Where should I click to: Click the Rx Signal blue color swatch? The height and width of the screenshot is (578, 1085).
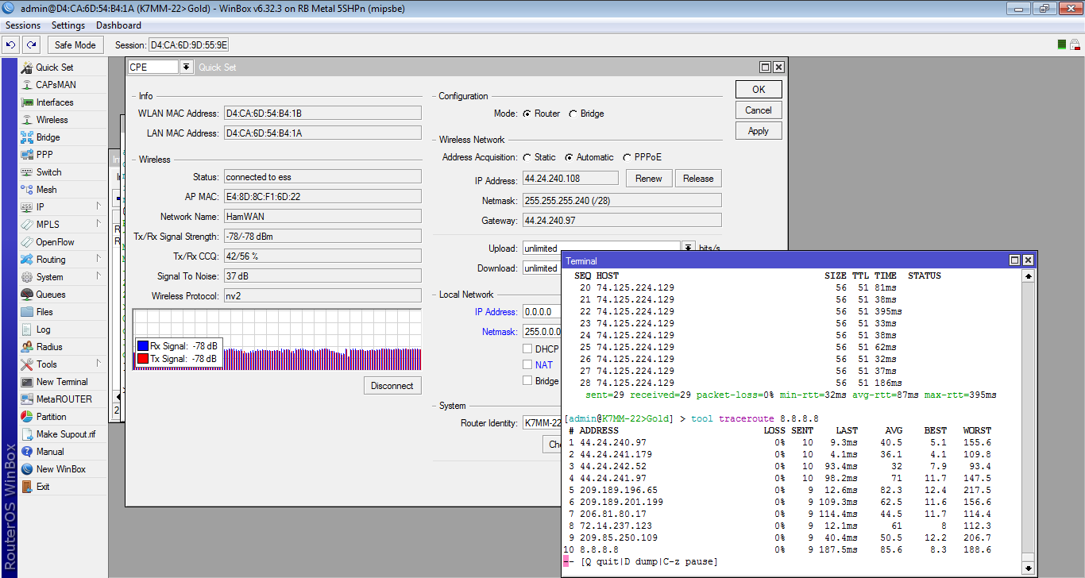pyautogui.click(x=143, y=345)
